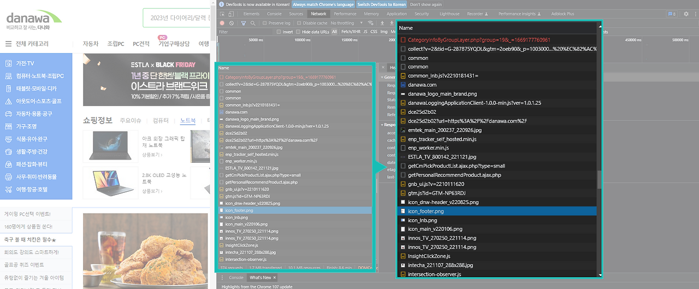The image size is (699, 289).
Task: Open network search magnifier icon
Action: click(253, 23)
